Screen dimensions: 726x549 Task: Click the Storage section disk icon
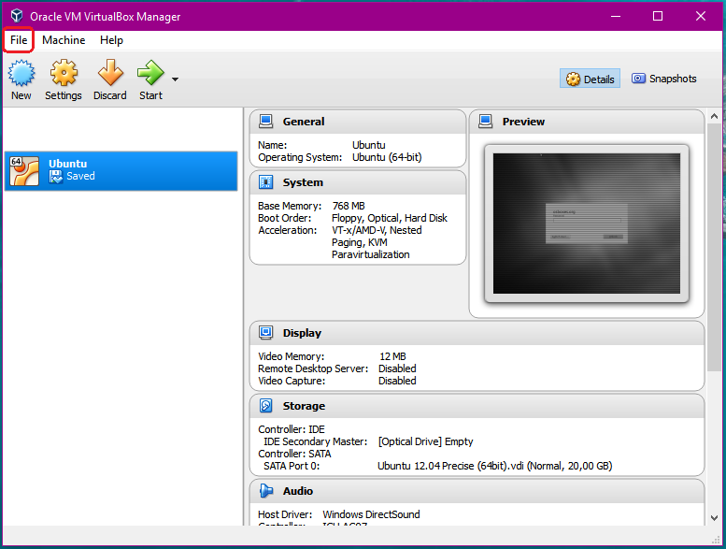[x=265, y=406]
